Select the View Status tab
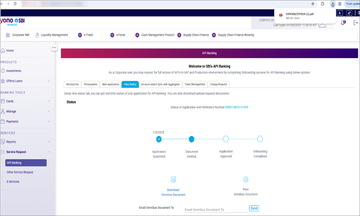 coord(130,84)
